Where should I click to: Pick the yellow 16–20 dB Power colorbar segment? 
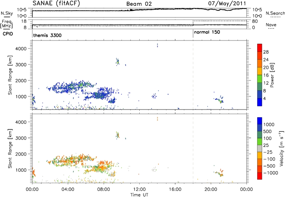point(260,71)
